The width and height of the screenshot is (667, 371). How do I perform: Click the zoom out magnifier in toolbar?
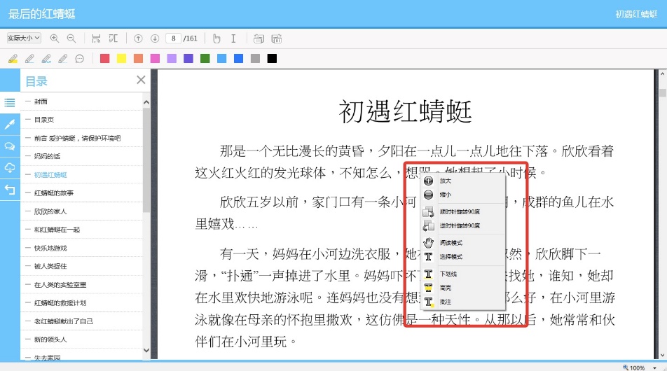[x=71, y=38]
